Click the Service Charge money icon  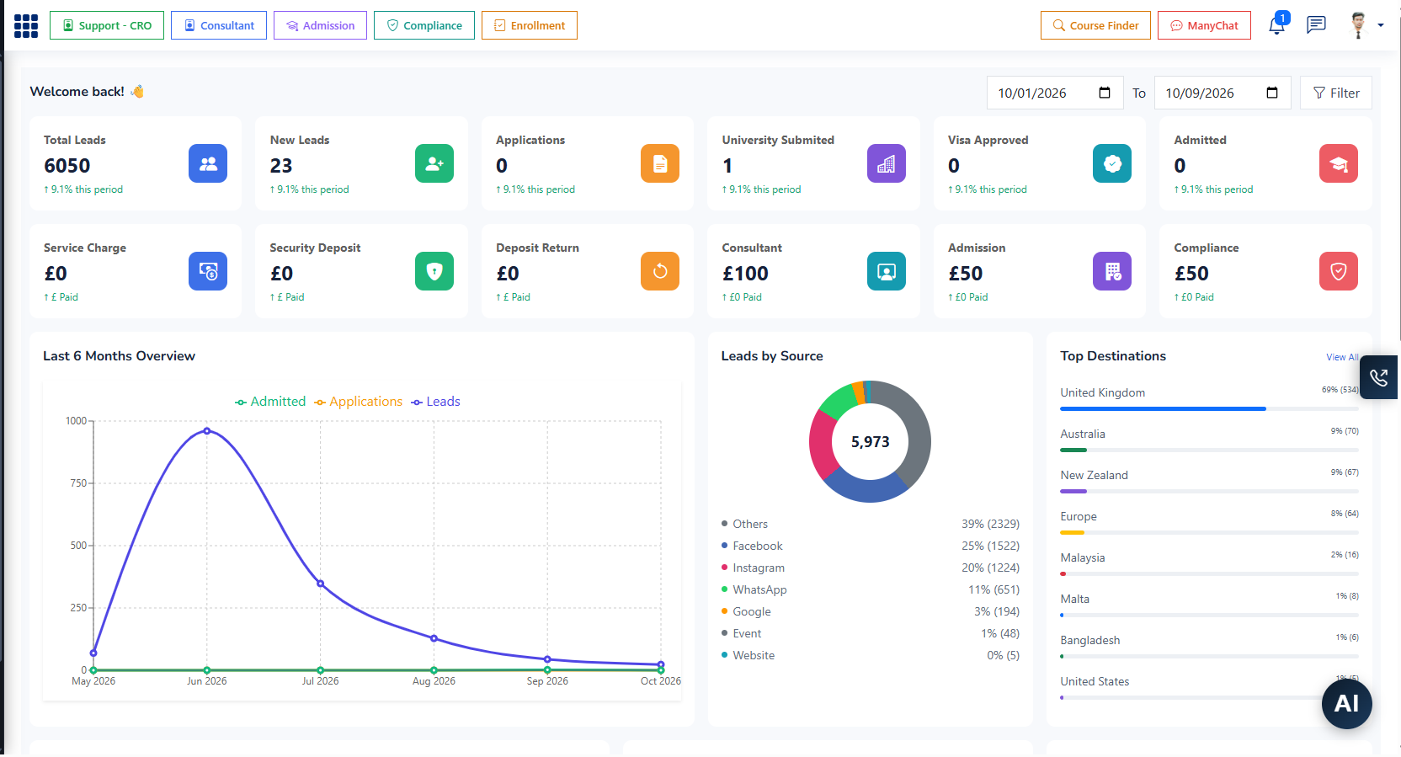pos(208,271)
